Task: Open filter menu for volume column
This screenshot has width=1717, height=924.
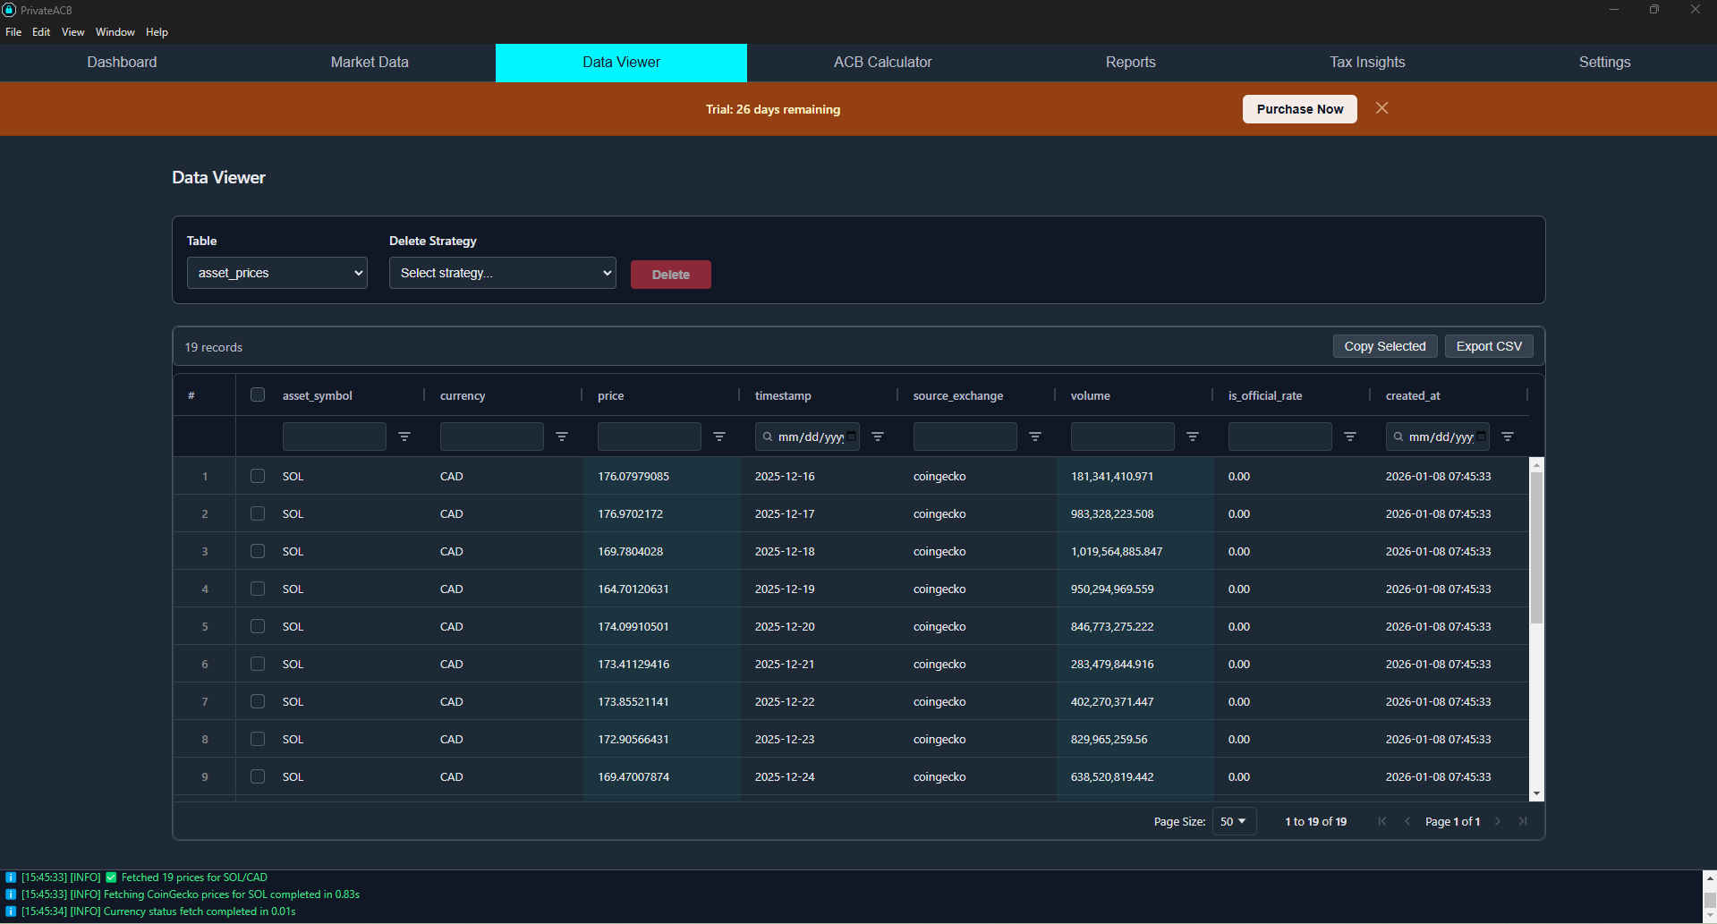Action: click(1193, 437)
